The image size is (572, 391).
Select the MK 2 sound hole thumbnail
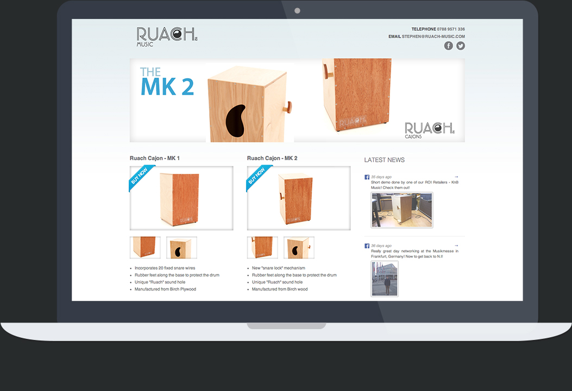[x=299, y=248]
